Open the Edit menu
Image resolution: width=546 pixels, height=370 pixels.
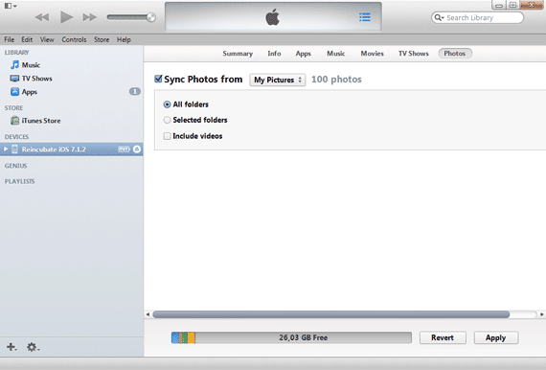(x=27, y=39)
